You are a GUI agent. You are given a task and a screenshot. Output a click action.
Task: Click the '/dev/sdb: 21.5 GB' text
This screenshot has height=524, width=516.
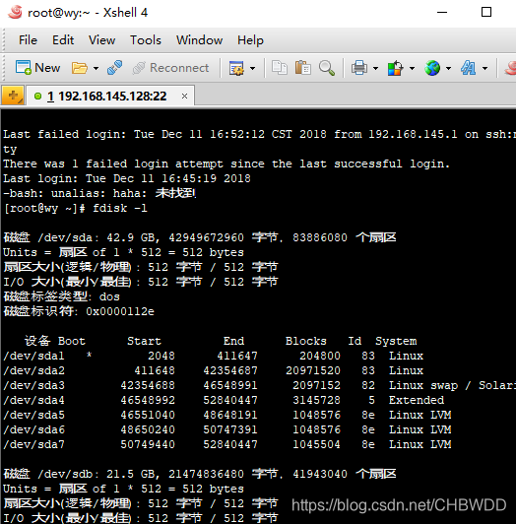click(x=97, y=474)
